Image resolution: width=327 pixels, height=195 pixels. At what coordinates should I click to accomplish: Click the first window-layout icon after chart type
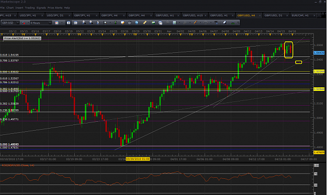pos(69,22)
